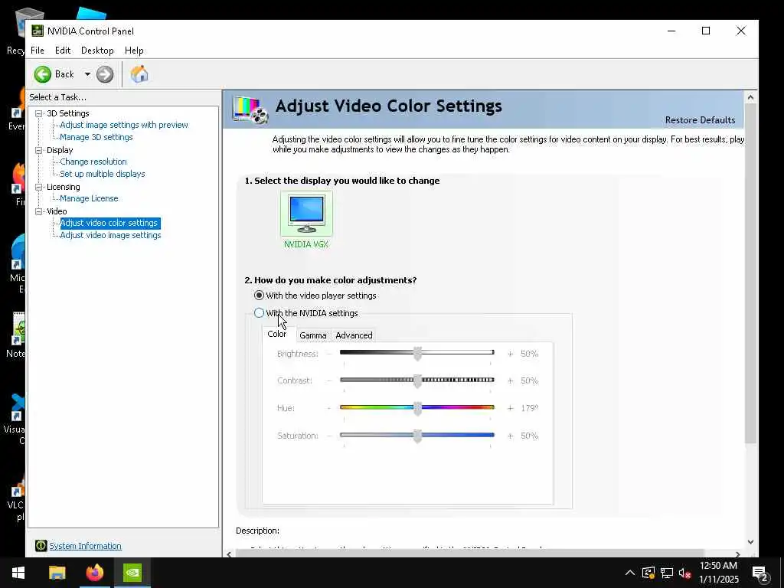Click the horizontal scrollbar right arrow
Screen dimensions: 784x588
[x=737, y=554]
